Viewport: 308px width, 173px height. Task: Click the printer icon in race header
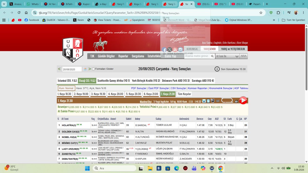point(236,101)
